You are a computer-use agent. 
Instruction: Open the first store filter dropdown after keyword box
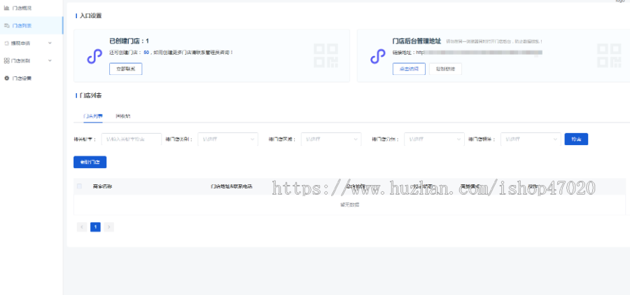[227, 139]
